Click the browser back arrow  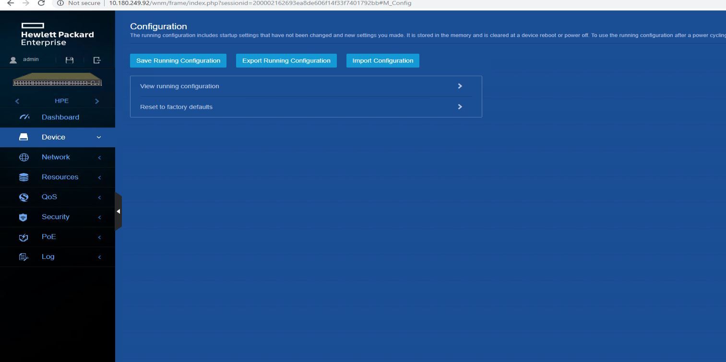click(x=10, y=3)
